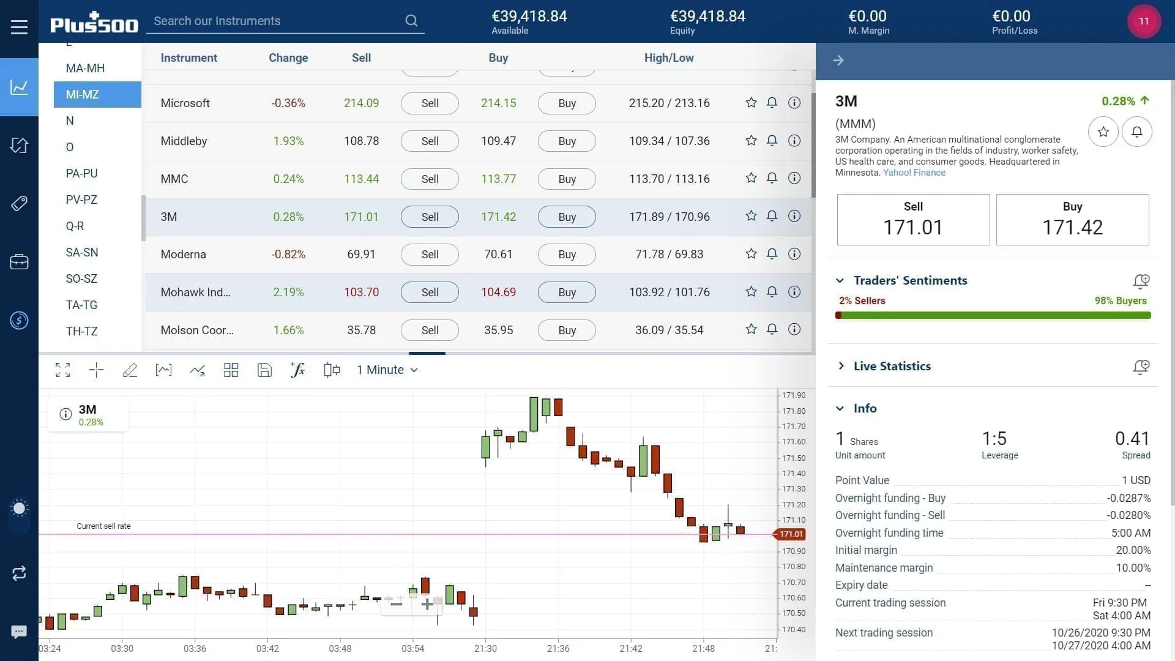Set alert on Traders' Sentiments bell icon
This screenshot has width=1175, height=661.
click(x=1141, y=281)
